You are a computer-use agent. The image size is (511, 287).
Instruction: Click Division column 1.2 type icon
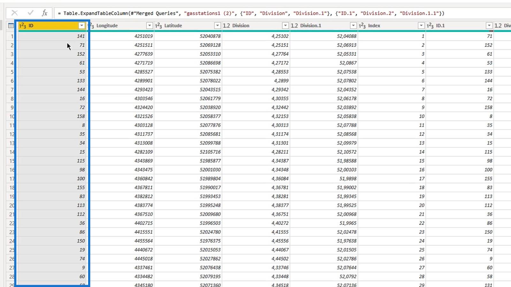(226, 26)
